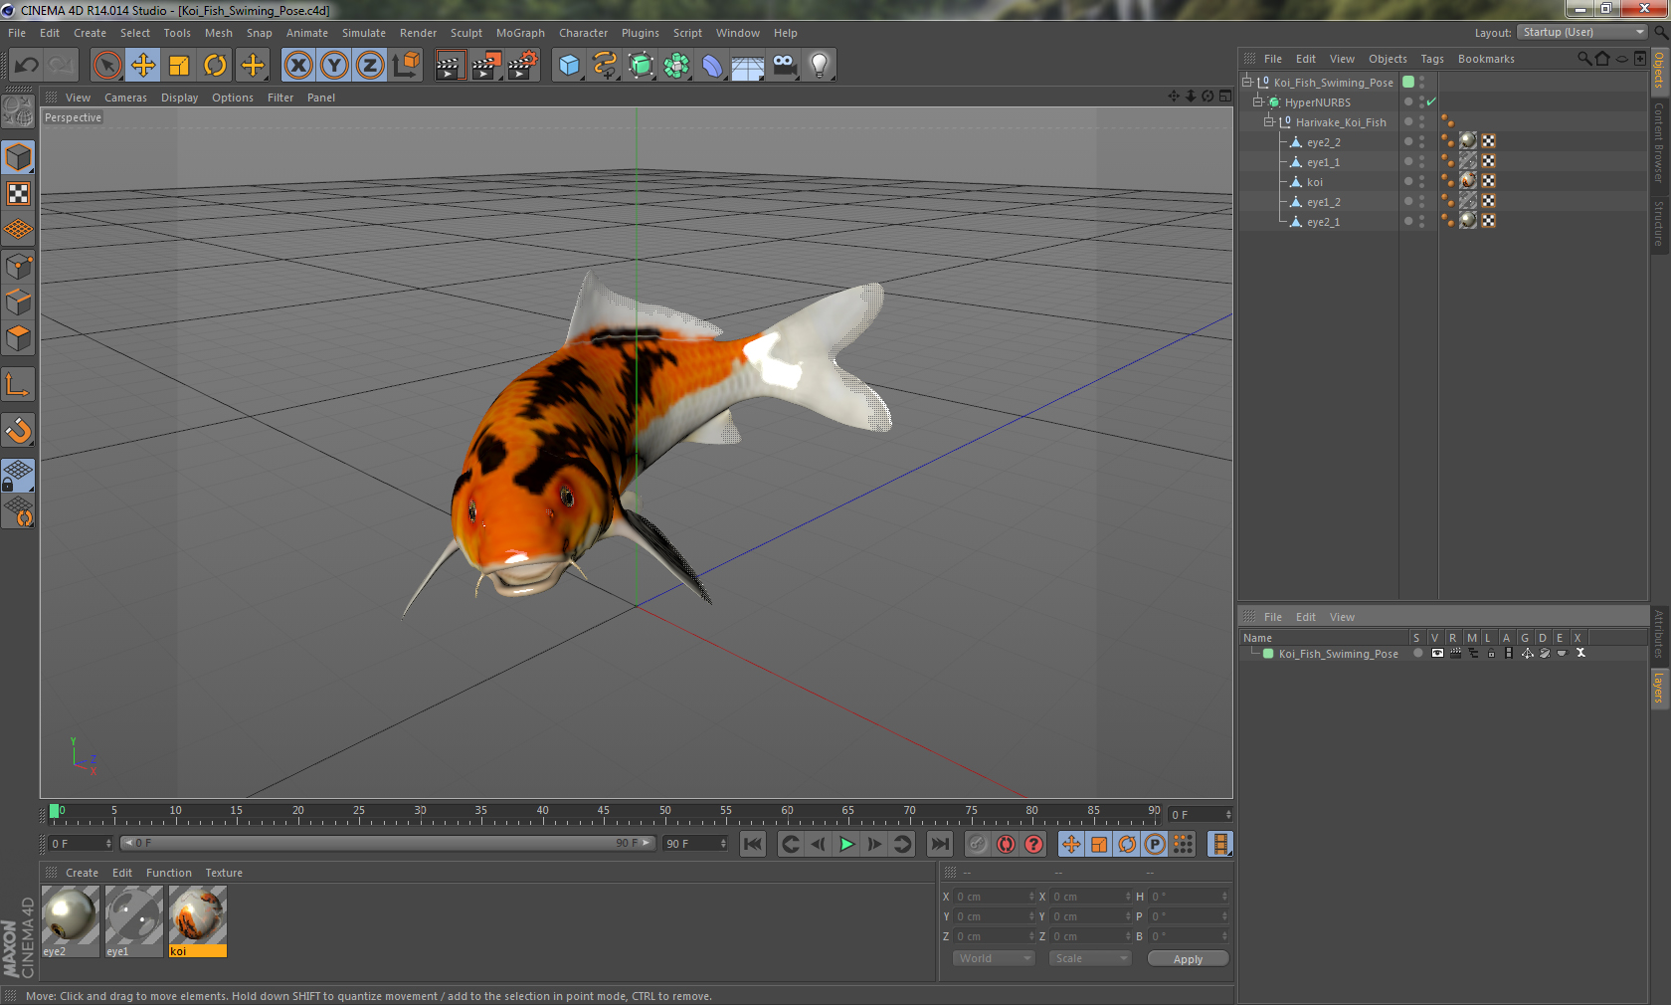The width and height of the screenshot is (1671, 1005).
Task: Click the Apply coordinates button
Action: point(1188,959)
